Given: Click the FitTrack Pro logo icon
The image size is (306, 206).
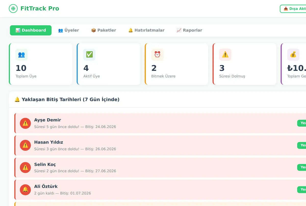Looking at the screenshot, I should pos(13,9).
